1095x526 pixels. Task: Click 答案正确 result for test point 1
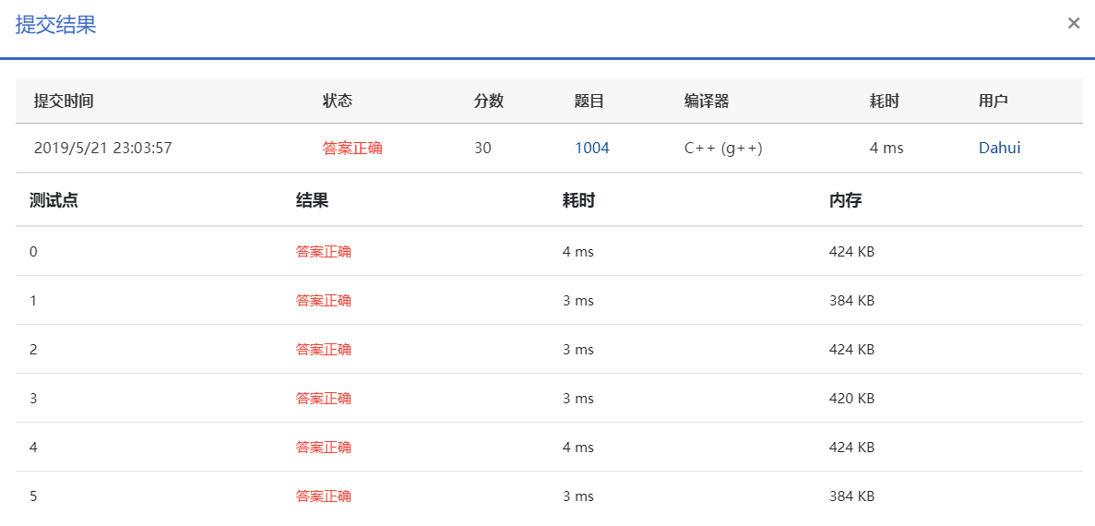[323, 300]
